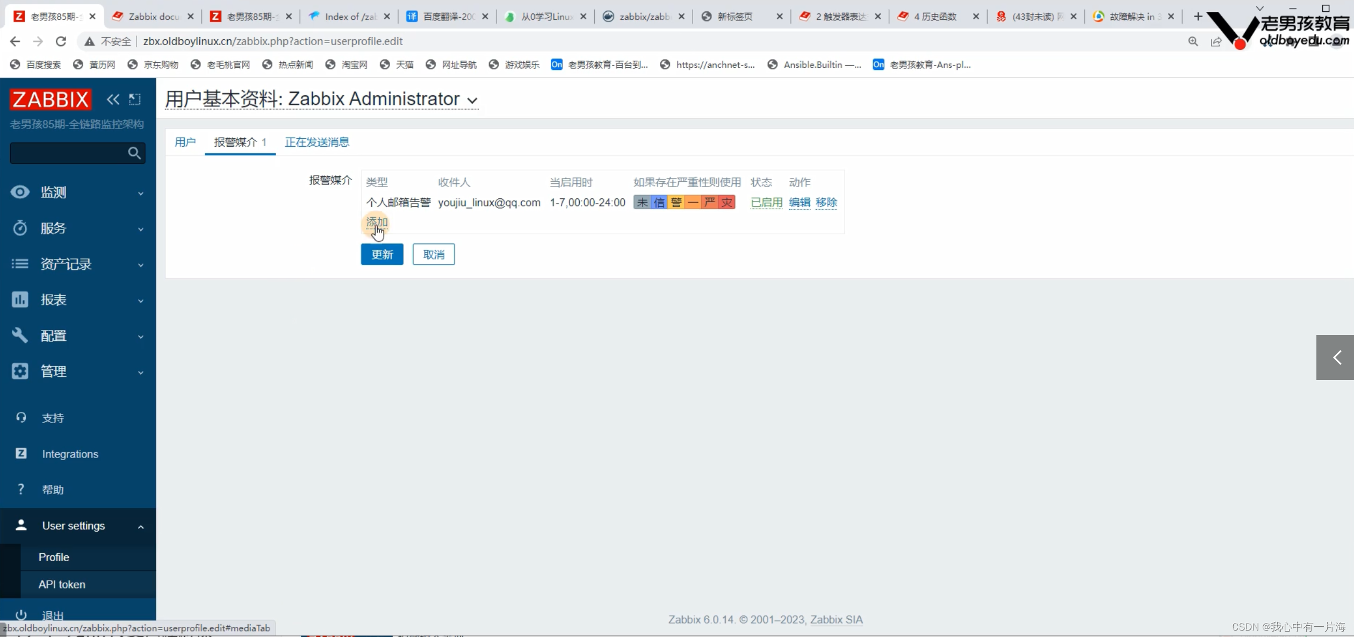The image size is (1354, 637).
Task: Open a new browser tab with plus icon
Action: point(1198,17)
